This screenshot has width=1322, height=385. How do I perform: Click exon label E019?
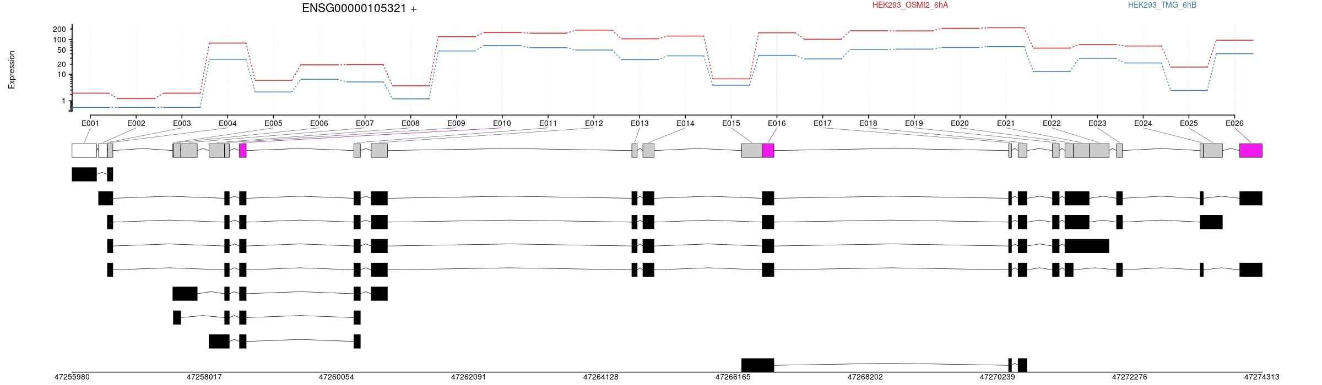(914, 123)
